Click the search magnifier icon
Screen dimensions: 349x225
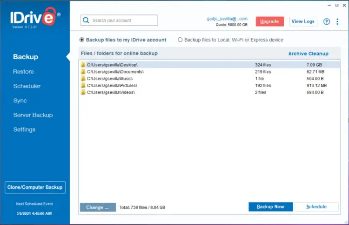pyautogui.click(x=86, y=20)
